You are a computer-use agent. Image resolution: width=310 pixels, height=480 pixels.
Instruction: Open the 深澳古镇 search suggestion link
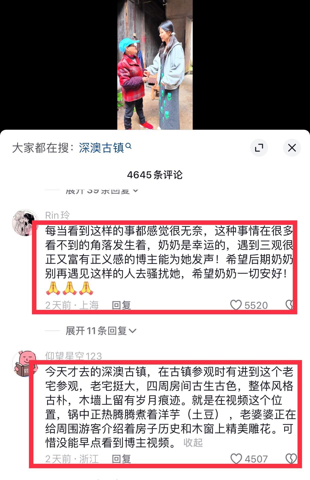[x=101, y=148]
